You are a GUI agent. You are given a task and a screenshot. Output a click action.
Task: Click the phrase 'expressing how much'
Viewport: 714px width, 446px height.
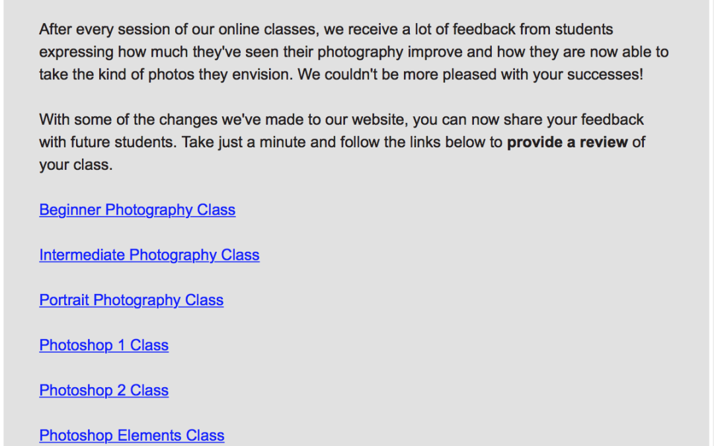(114, 52)
